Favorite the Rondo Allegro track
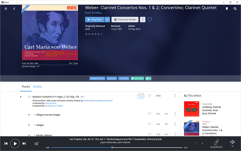Image resolution: width=241 pixels, height=151 pixels. tap(149, 134)
